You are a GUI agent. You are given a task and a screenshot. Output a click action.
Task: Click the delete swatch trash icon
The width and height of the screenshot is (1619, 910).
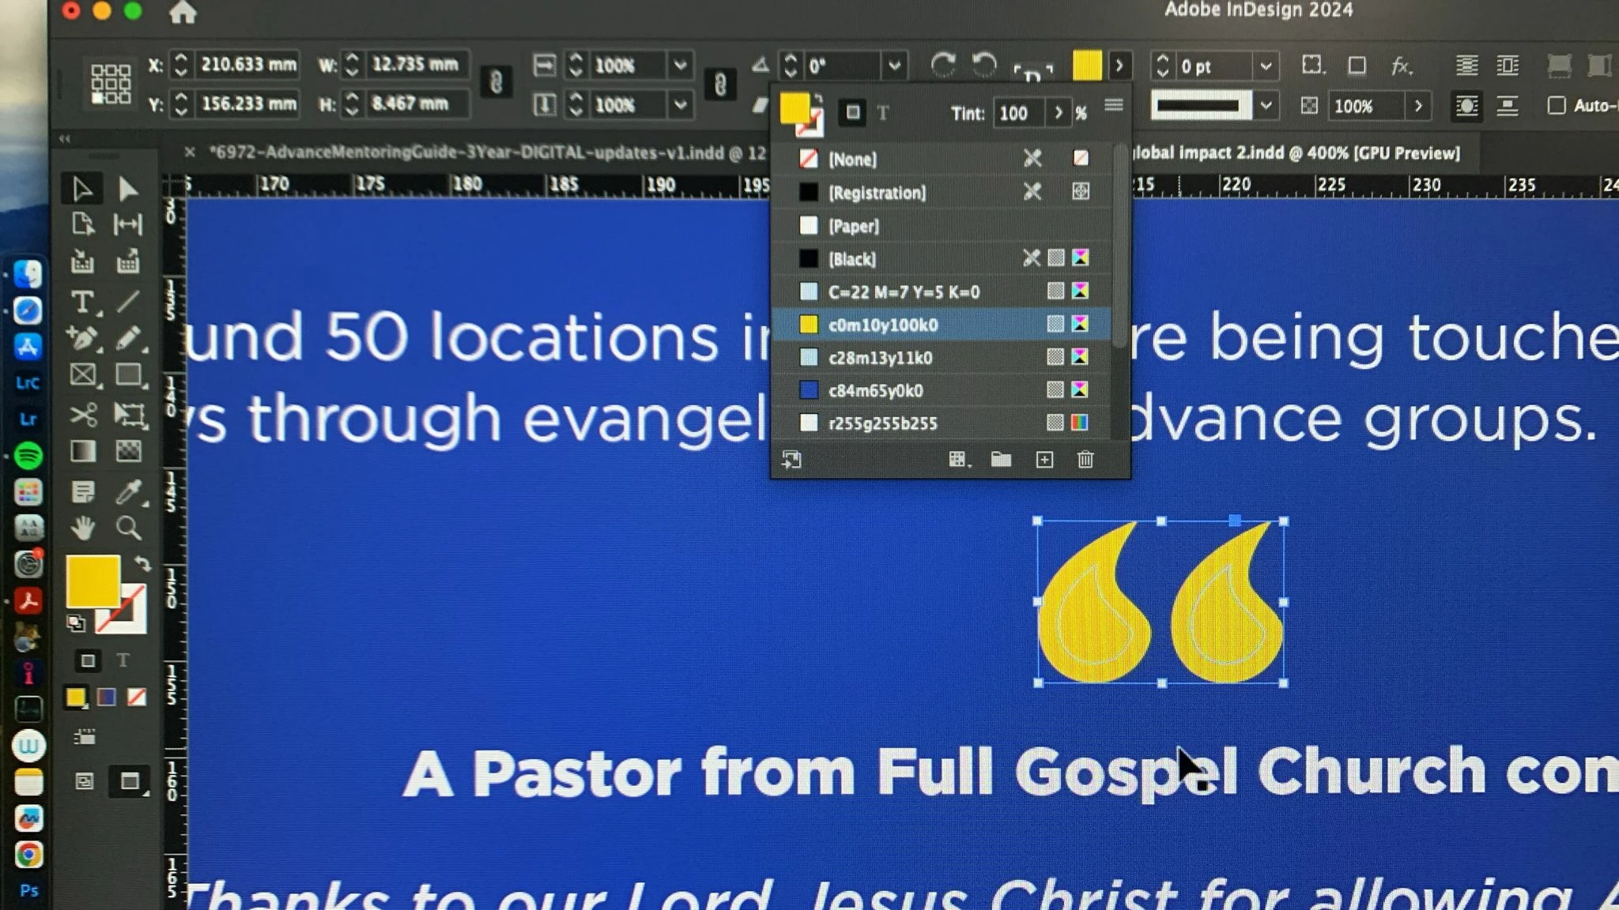1085,460
